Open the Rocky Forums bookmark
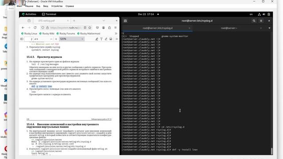 (65, 34)
